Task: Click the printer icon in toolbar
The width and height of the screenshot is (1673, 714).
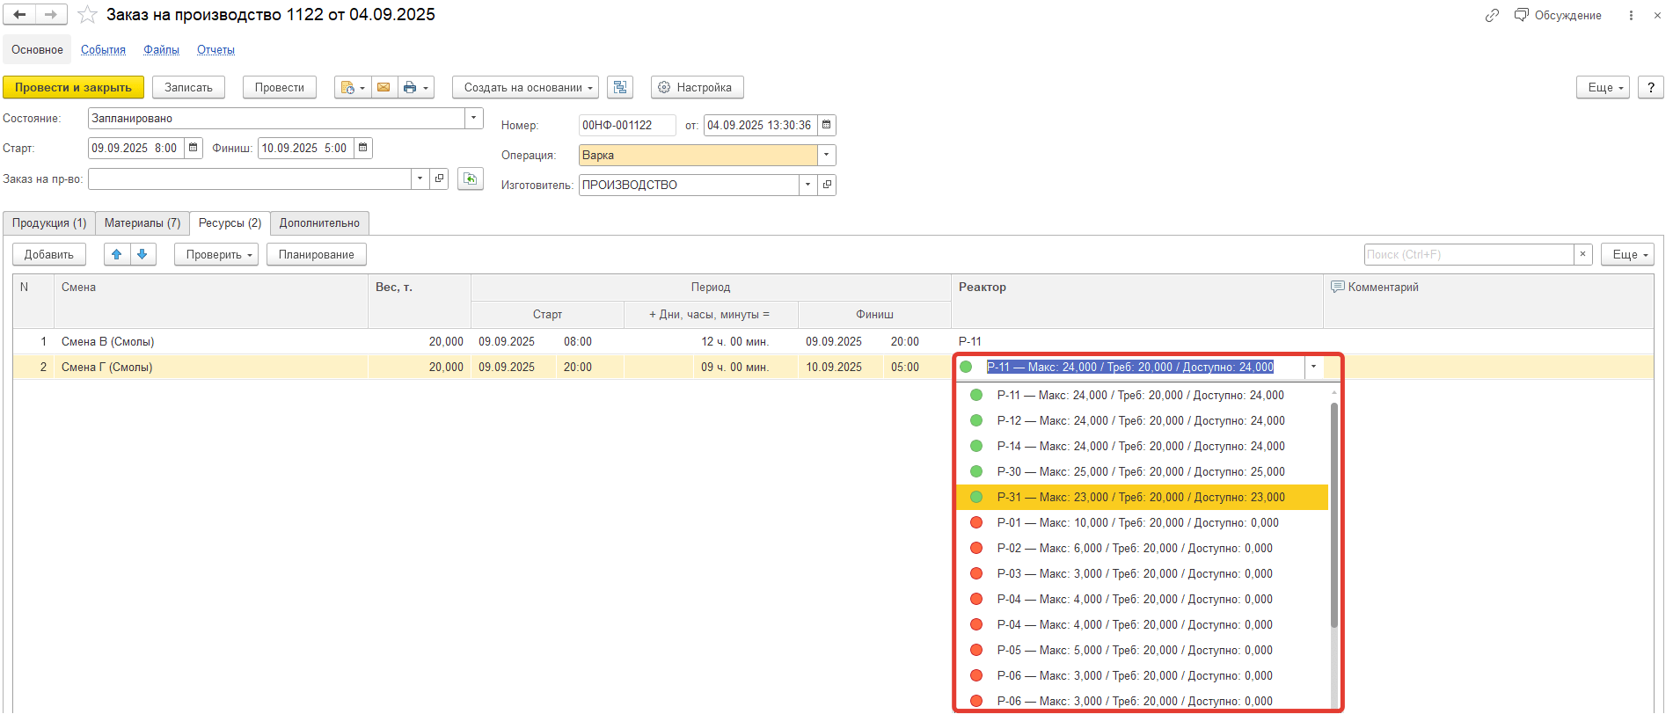Action: [409, 88]
